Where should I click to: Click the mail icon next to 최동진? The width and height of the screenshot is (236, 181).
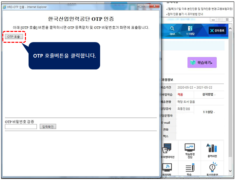coord(188,109)
